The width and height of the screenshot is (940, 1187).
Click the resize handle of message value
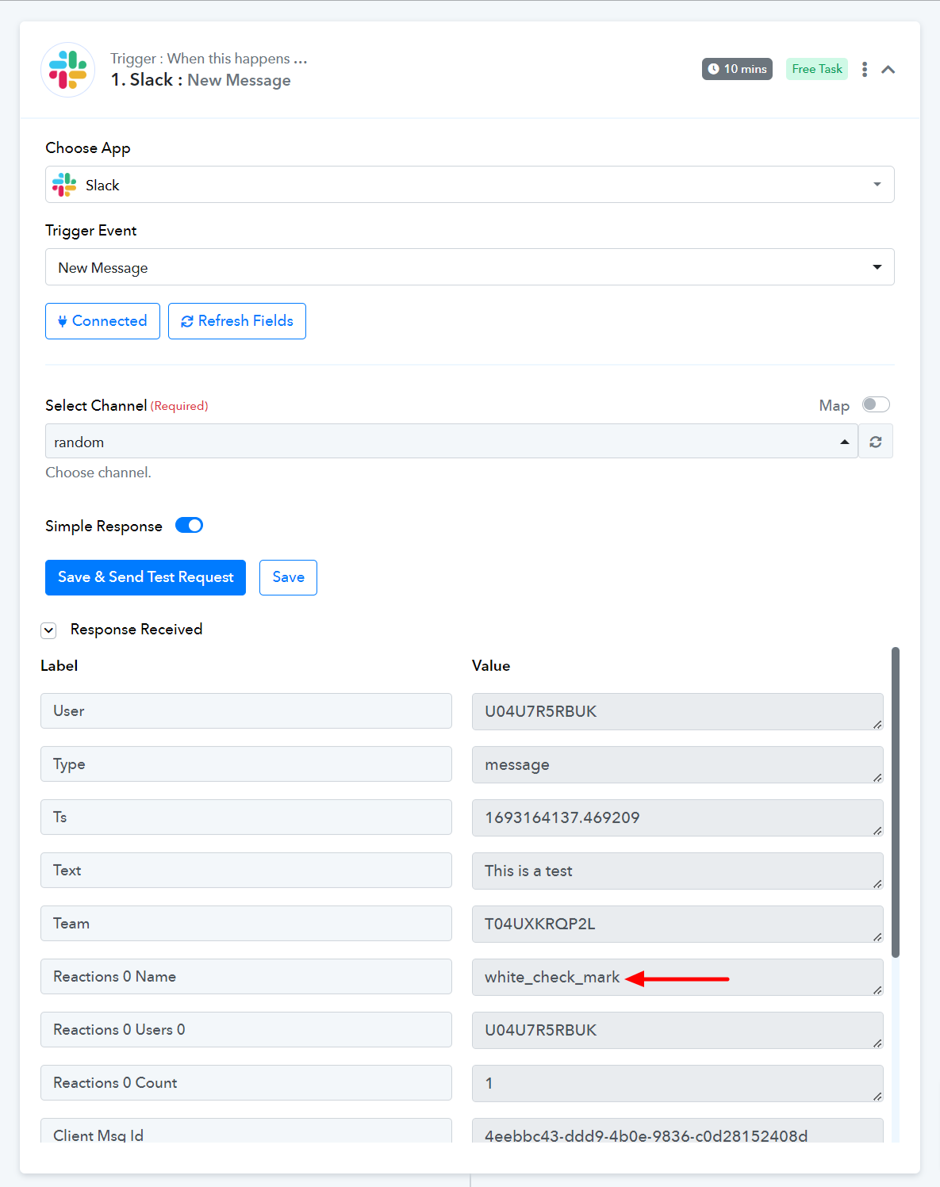pos(877,777)
